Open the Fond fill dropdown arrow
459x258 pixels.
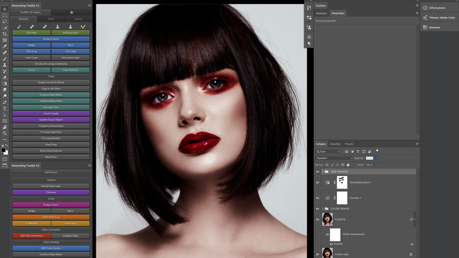point(376,165)
